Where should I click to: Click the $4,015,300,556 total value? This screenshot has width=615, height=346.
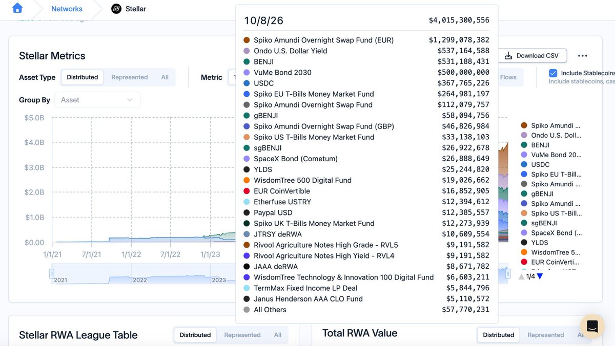pos(459,20)
